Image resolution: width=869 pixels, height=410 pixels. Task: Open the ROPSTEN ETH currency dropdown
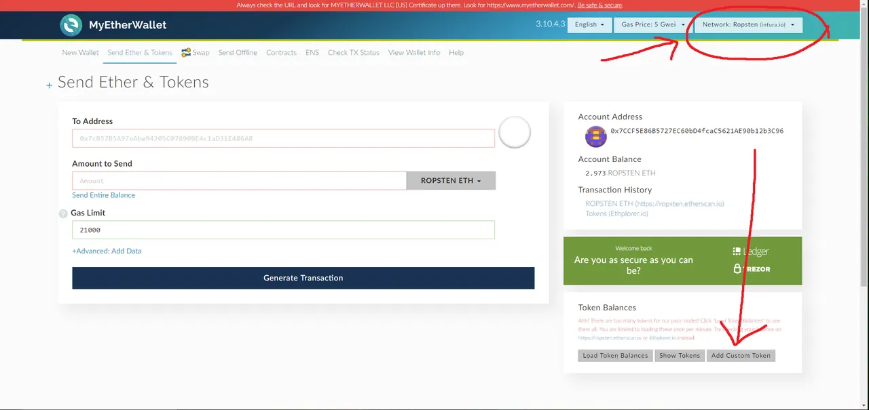click(451, 181)
